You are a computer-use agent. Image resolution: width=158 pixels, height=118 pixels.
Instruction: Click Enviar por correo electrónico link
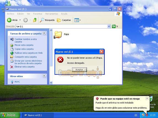pyautogui.click(x=28, y=62)
